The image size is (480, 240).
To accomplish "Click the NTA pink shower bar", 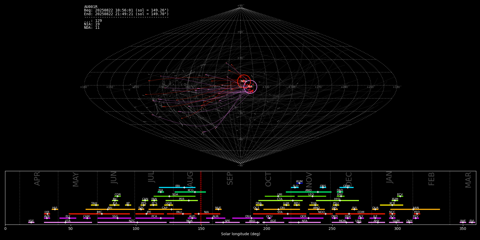I will tap(305, 222).
